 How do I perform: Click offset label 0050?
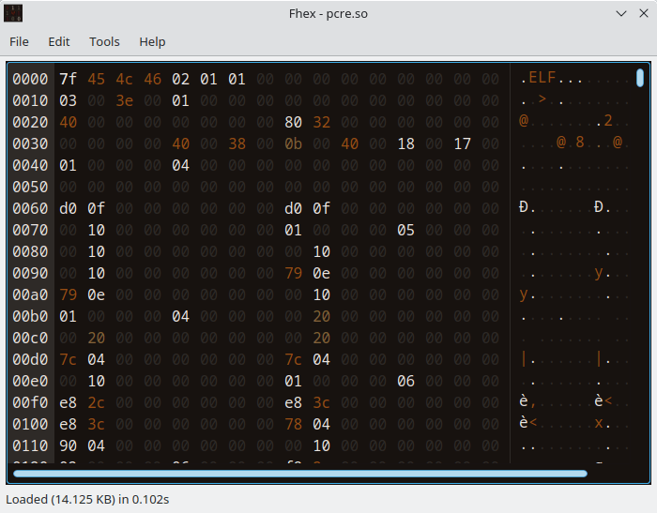pos(30,188)
